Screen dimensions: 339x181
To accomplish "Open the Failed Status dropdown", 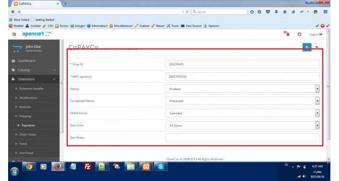I will coord(243,113).
